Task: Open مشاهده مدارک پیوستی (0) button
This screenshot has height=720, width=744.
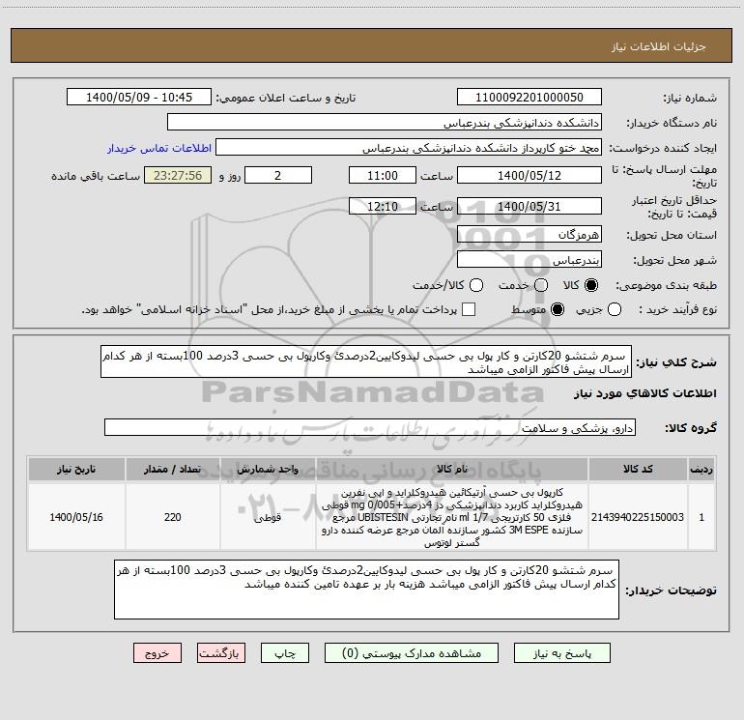Action: coord(412,653)
